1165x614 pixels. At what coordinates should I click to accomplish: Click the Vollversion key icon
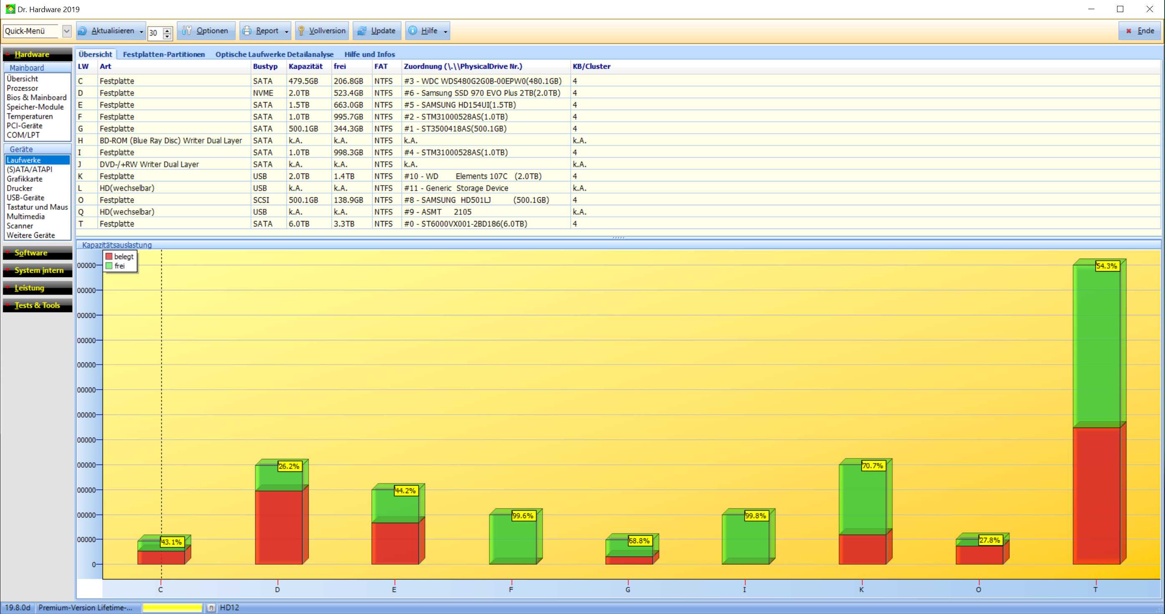click(x=301, y=31)
